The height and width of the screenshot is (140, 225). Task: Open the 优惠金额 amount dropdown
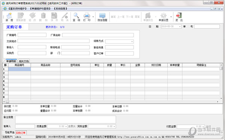[x=66, y=126]
